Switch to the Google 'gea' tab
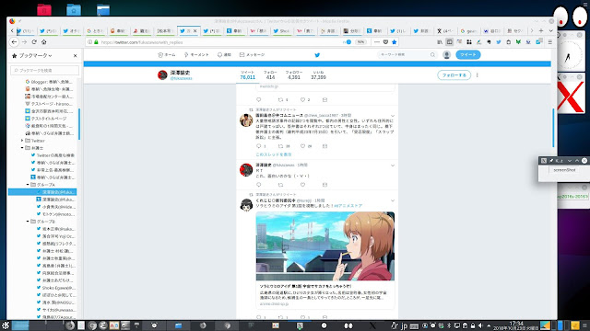The height and width of the screenshot is (331, 590). pos(468,30)
